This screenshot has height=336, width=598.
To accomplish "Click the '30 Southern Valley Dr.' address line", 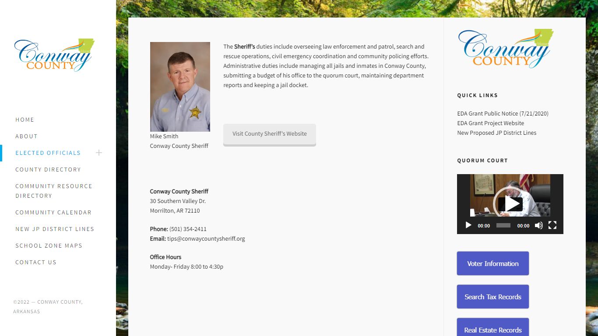I will 178,201.
